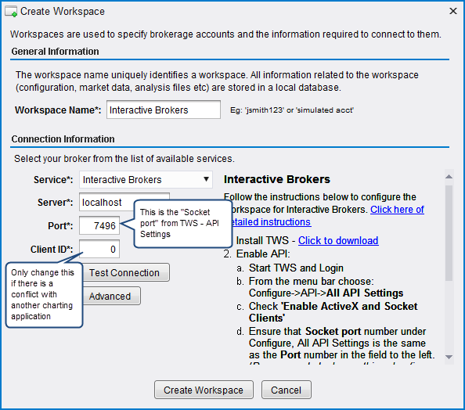Click the Create Workspace window icon
The image size is (465, 410).
[x=11, y=12]
